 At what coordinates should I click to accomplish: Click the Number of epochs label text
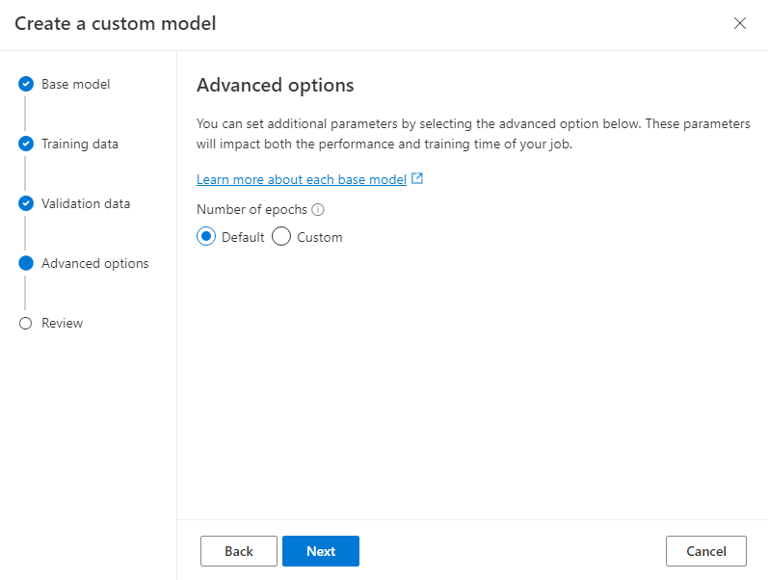pos(252,209)
